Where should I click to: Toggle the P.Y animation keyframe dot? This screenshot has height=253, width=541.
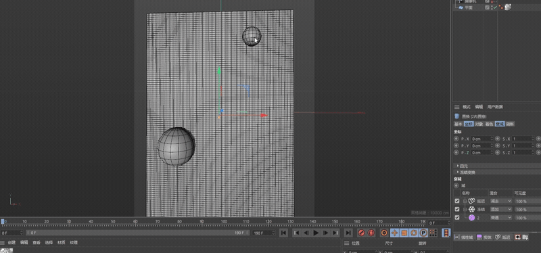[456, 145]
